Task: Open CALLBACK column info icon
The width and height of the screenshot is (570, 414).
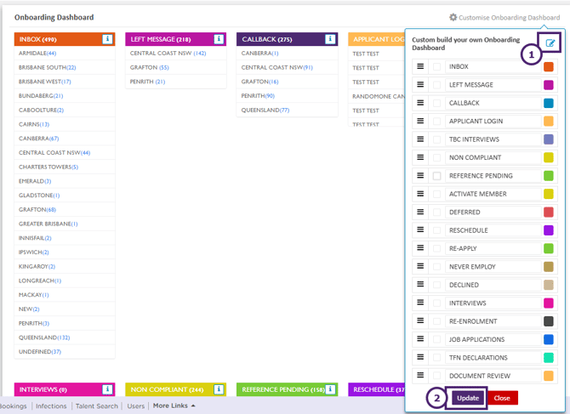Action: click(330, 39)
